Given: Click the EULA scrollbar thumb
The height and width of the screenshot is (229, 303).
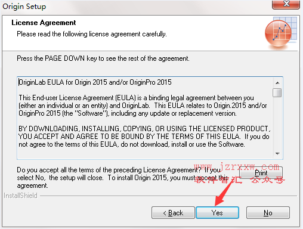Looking at the screenshot, I should 277,92.
